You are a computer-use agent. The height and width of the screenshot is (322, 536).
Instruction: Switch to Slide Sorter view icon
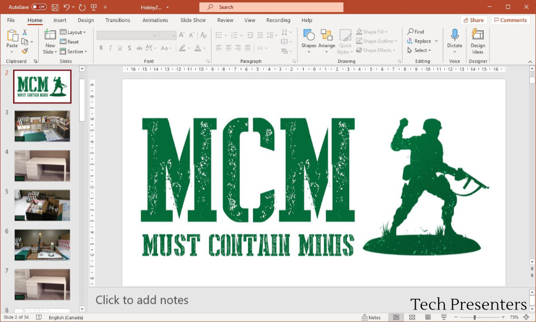coord(412,317)
